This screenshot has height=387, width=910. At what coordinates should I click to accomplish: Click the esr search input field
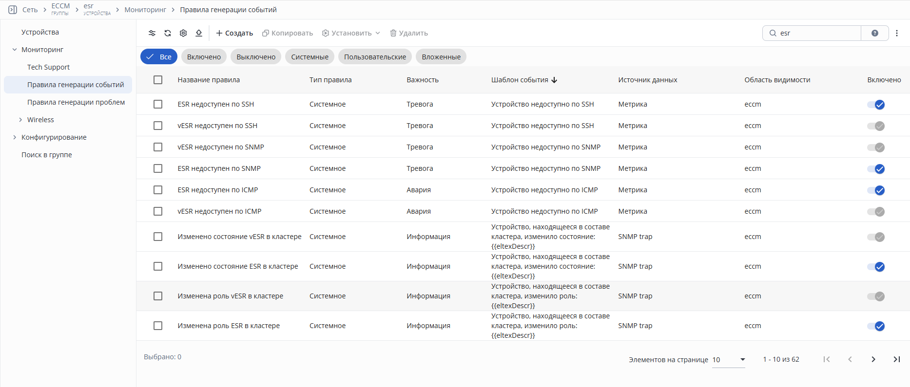pos(819,33)
